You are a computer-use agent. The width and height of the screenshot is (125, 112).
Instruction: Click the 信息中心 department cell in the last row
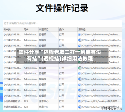44,107
